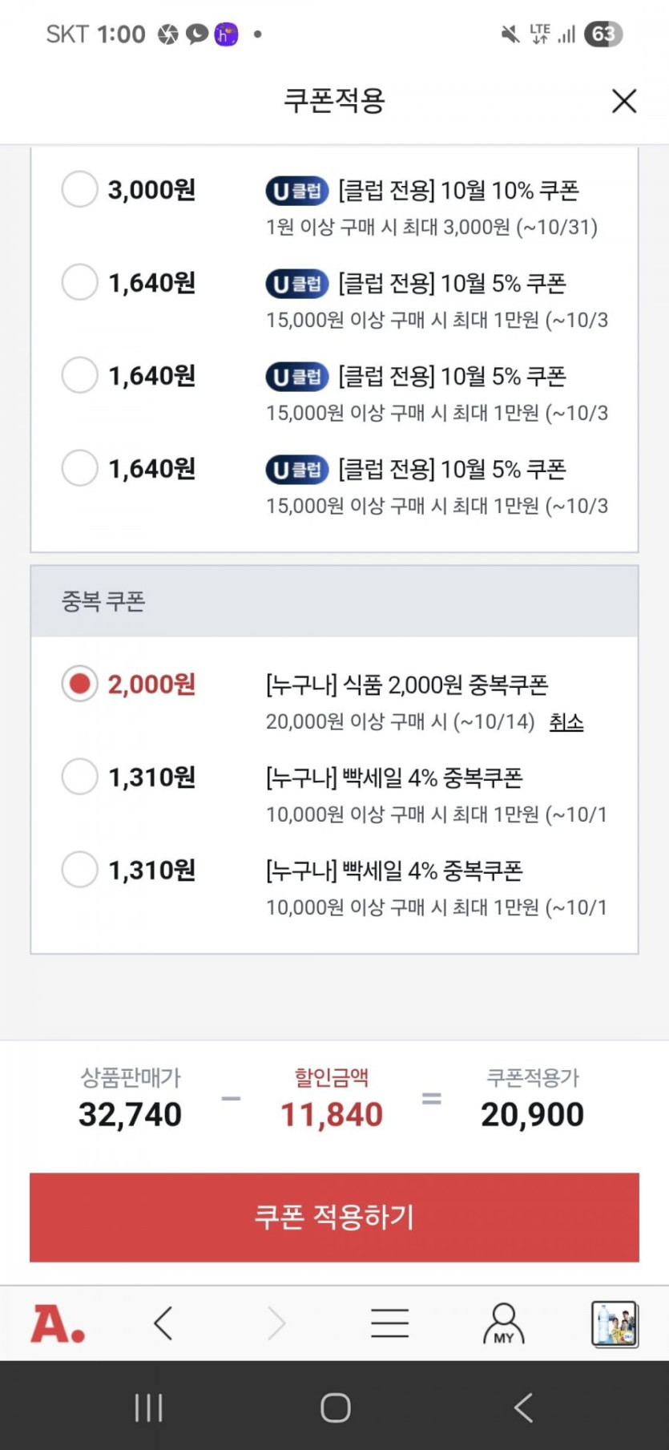669x1450 pixels.
Task: Tap Android recent apps button
Action: pos(148,1408)
